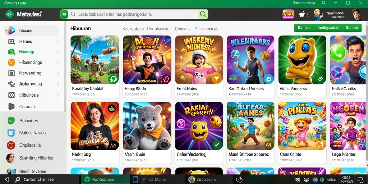Select Hibuane in the sidebar
Screen dimensions: 368x184
pyautogui.click(x=32, y=31)
